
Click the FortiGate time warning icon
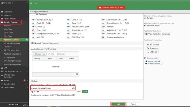point(100,7)
